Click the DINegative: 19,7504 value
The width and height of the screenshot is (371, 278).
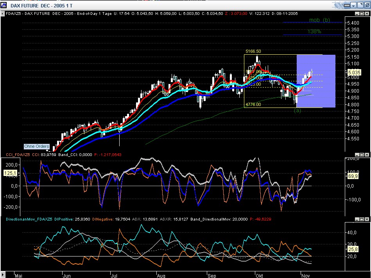pos(111,219)
